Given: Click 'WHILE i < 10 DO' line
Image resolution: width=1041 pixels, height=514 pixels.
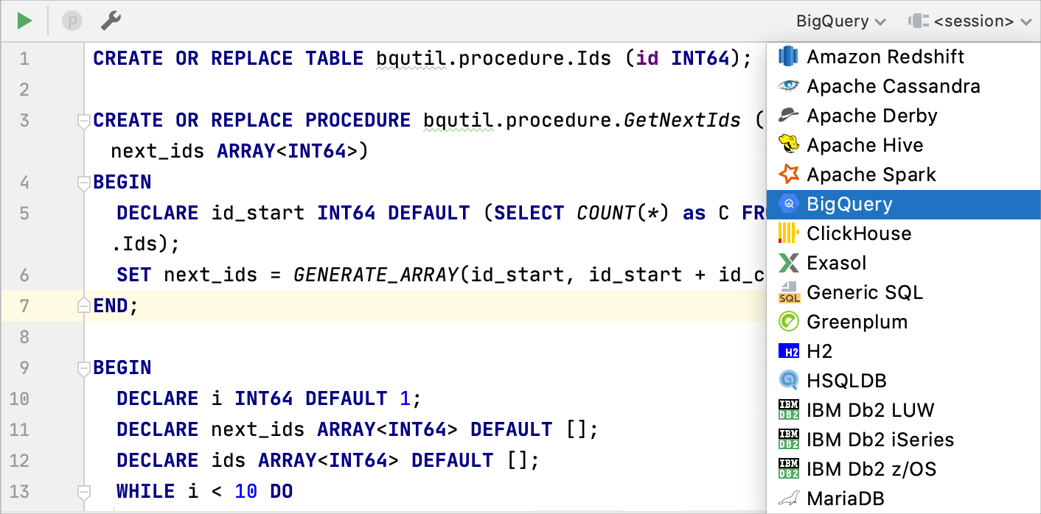Looking at the screenshot, I should (204, 491).
